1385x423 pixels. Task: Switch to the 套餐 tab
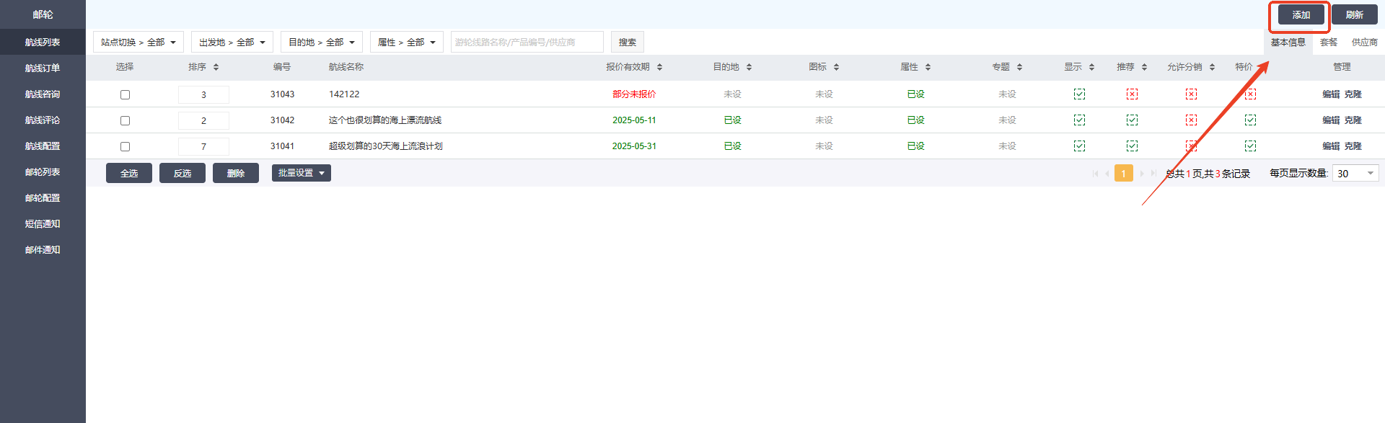1328,43
